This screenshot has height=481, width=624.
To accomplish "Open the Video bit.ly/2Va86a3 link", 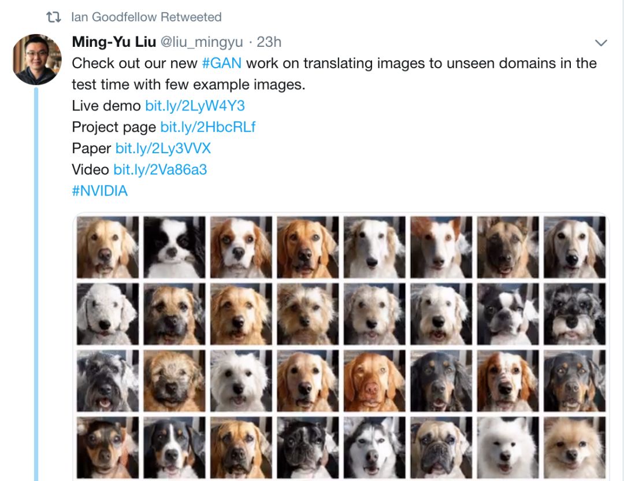I will click(161, 169).
